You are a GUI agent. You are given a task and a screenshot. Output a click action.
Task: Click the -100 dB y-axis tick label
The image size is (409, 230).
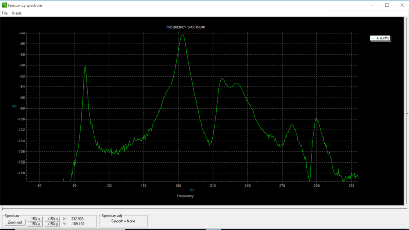tap(21, 119)
